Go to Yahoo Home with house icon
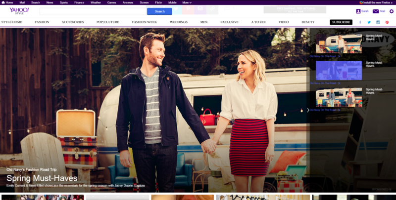 (7, 2)
